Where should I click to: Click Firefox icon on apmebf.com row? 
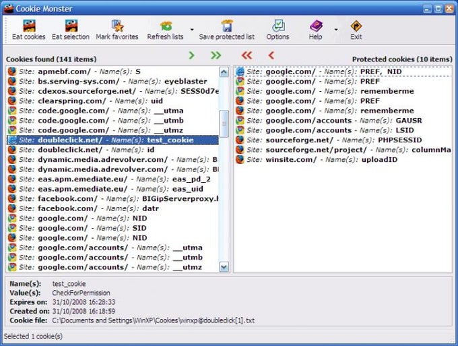[x=12, y=71]
